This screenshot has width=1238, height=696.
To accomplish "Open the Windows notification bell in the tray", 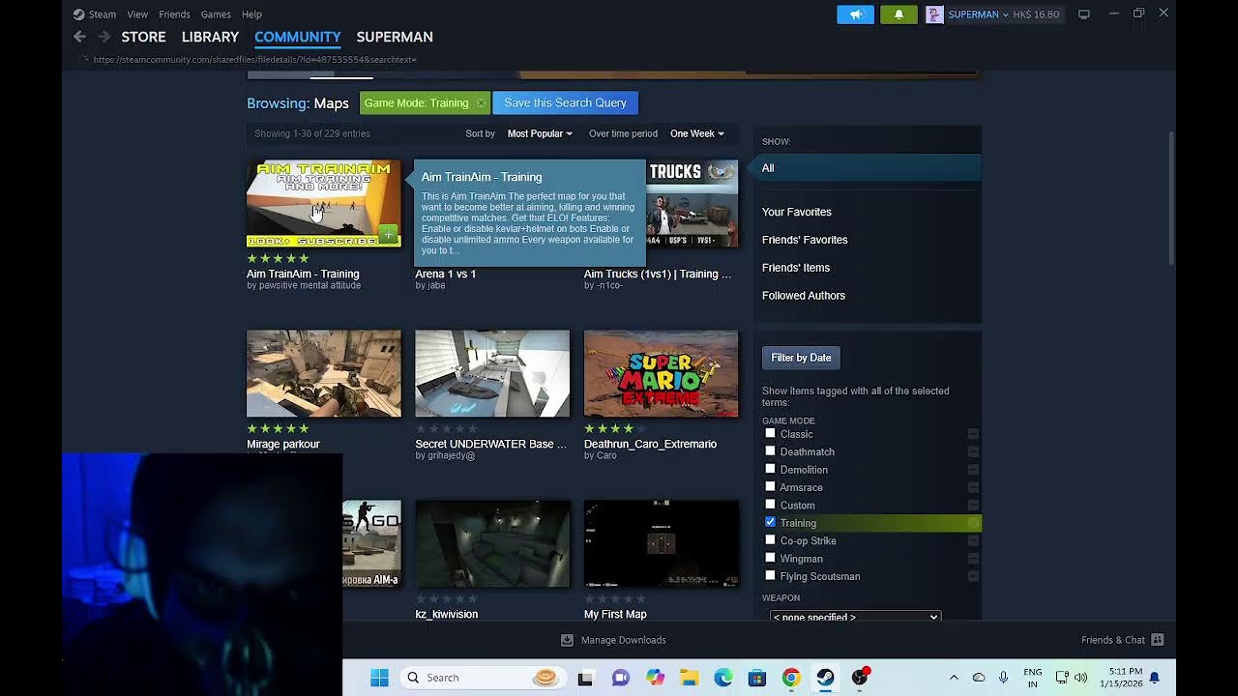I will [1154, 678].
